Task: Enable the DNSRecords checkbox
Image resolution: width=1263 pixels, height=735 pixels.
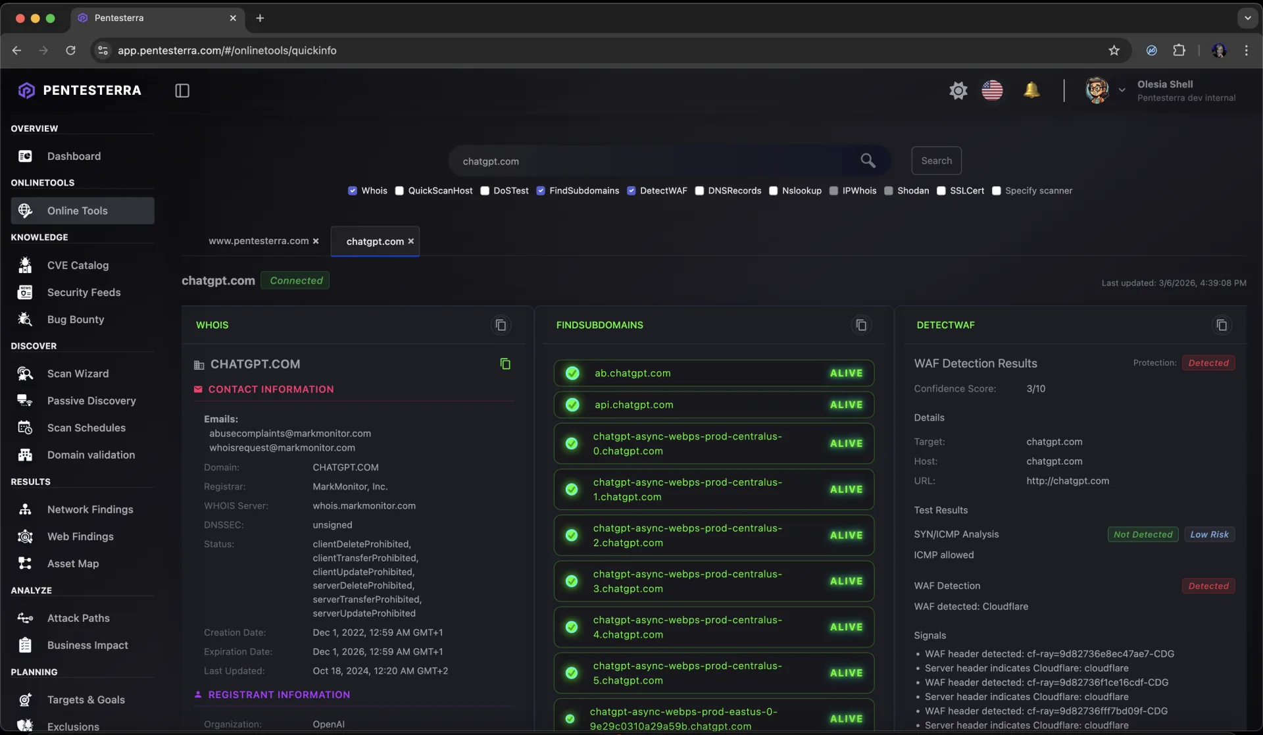Action: (x=699, y=191)
